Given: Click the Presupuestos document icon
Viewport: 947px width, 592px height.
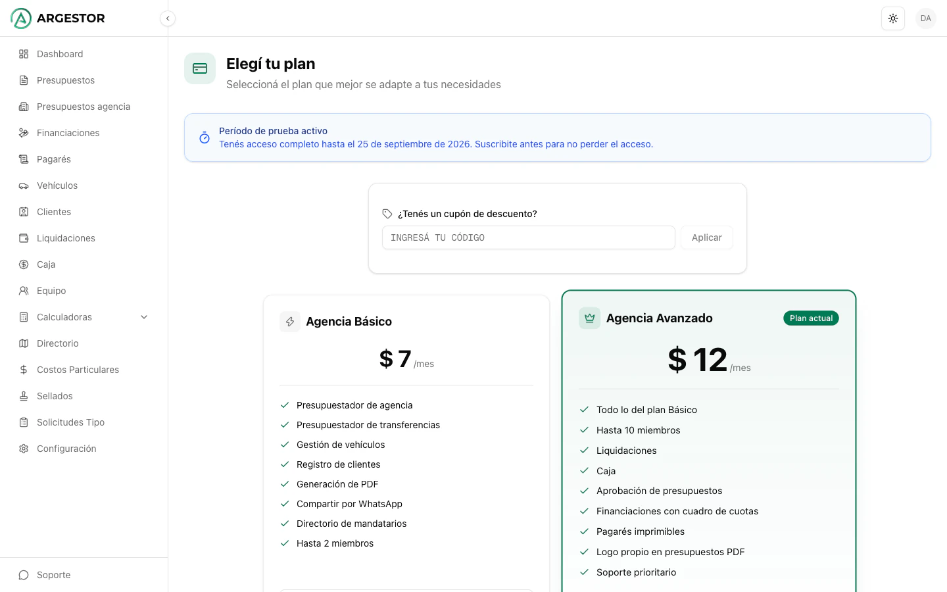Looking at the screenshot, I should click(x=24, y=80).
